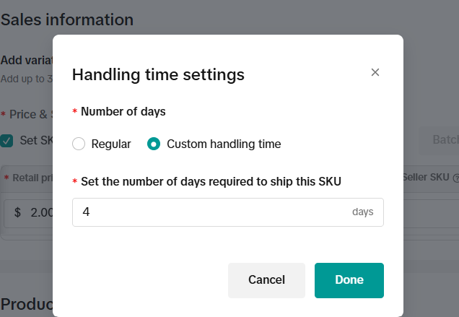
Task: Confirm with the Done button
Action: (x=349, y=280)
